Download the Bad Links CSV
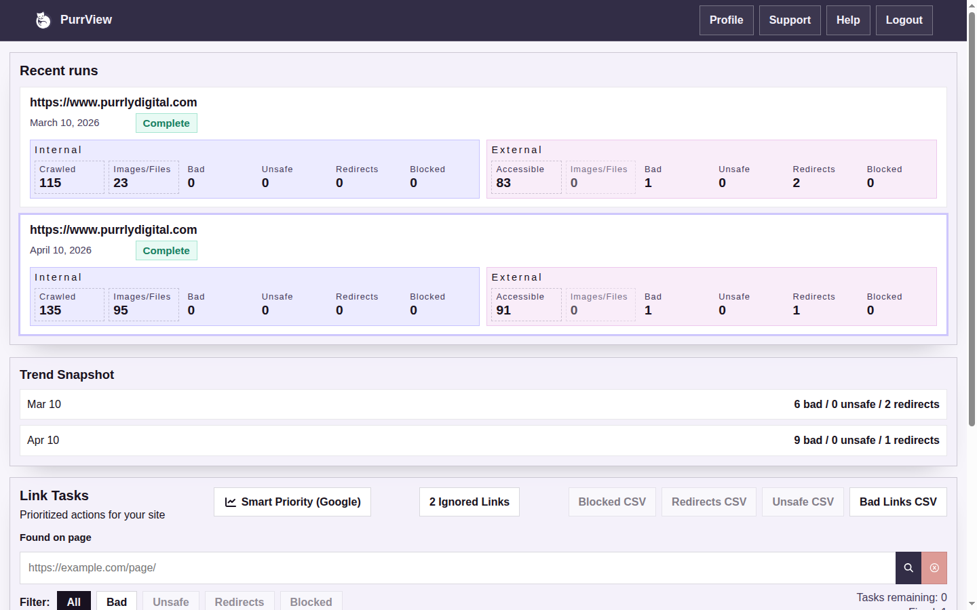The image size is (977, 610). coord(898,502)
